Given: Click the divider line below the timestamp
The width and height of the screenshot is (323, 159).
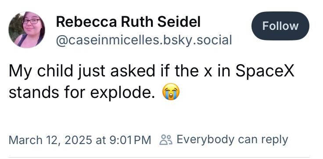Looking at the screenshot, I should point(159,157).
